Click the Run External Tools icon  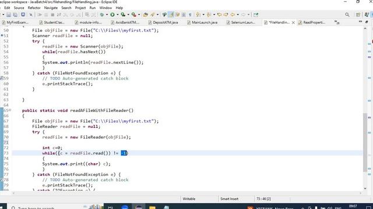(x=134, y=15)
